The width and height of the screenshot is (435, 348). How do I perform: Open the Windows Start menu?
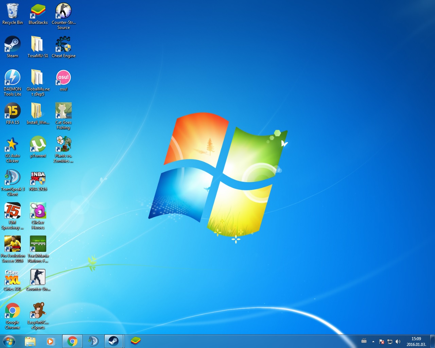point(9,341)
